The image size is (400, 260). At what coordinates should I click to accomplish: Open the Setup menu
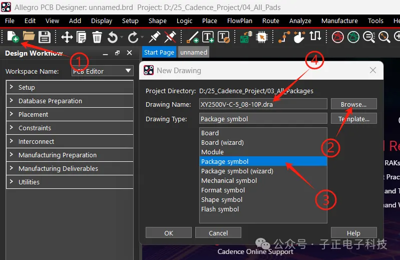pos(130,21)
